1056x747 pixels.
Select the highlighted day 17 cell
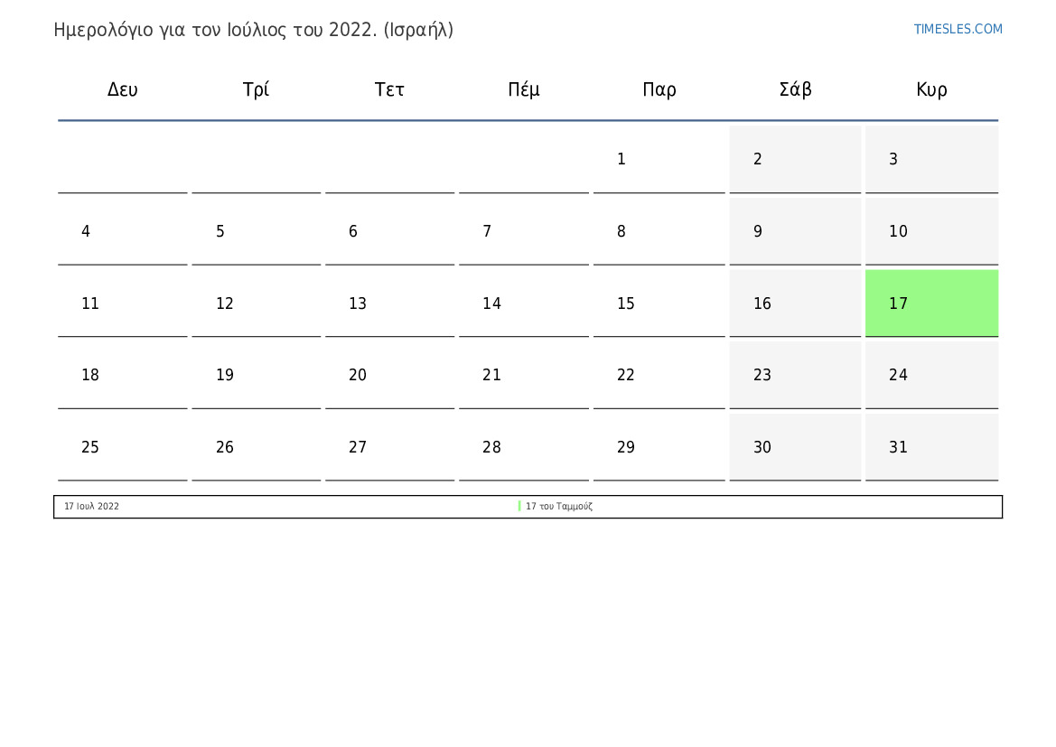coord(931,303)
